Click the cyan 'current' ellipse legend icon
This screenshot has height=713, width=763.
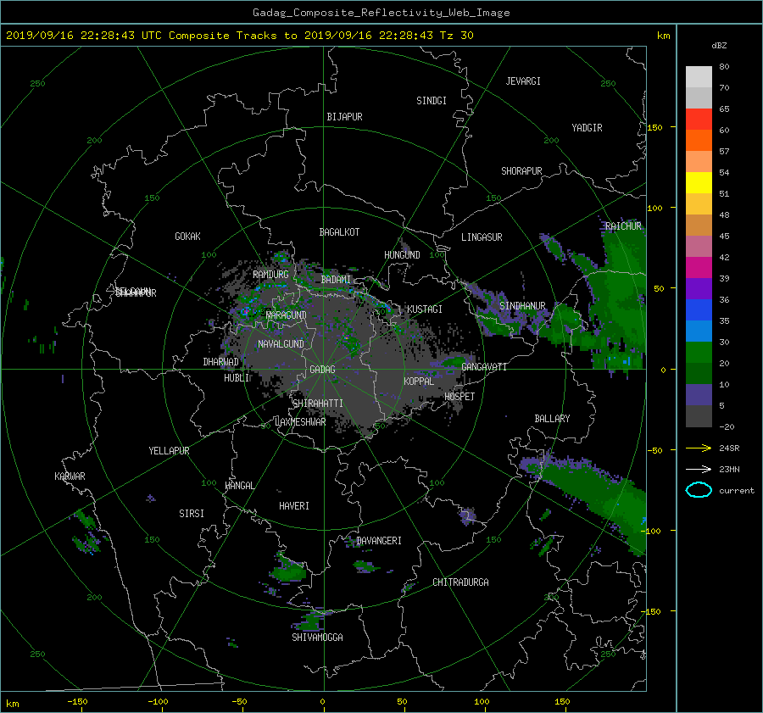tap(699, 490)
